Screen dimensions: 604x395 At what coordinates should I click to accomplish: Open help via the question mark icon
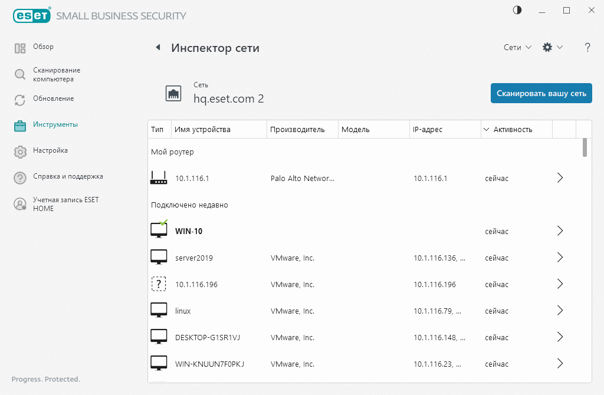587,47
